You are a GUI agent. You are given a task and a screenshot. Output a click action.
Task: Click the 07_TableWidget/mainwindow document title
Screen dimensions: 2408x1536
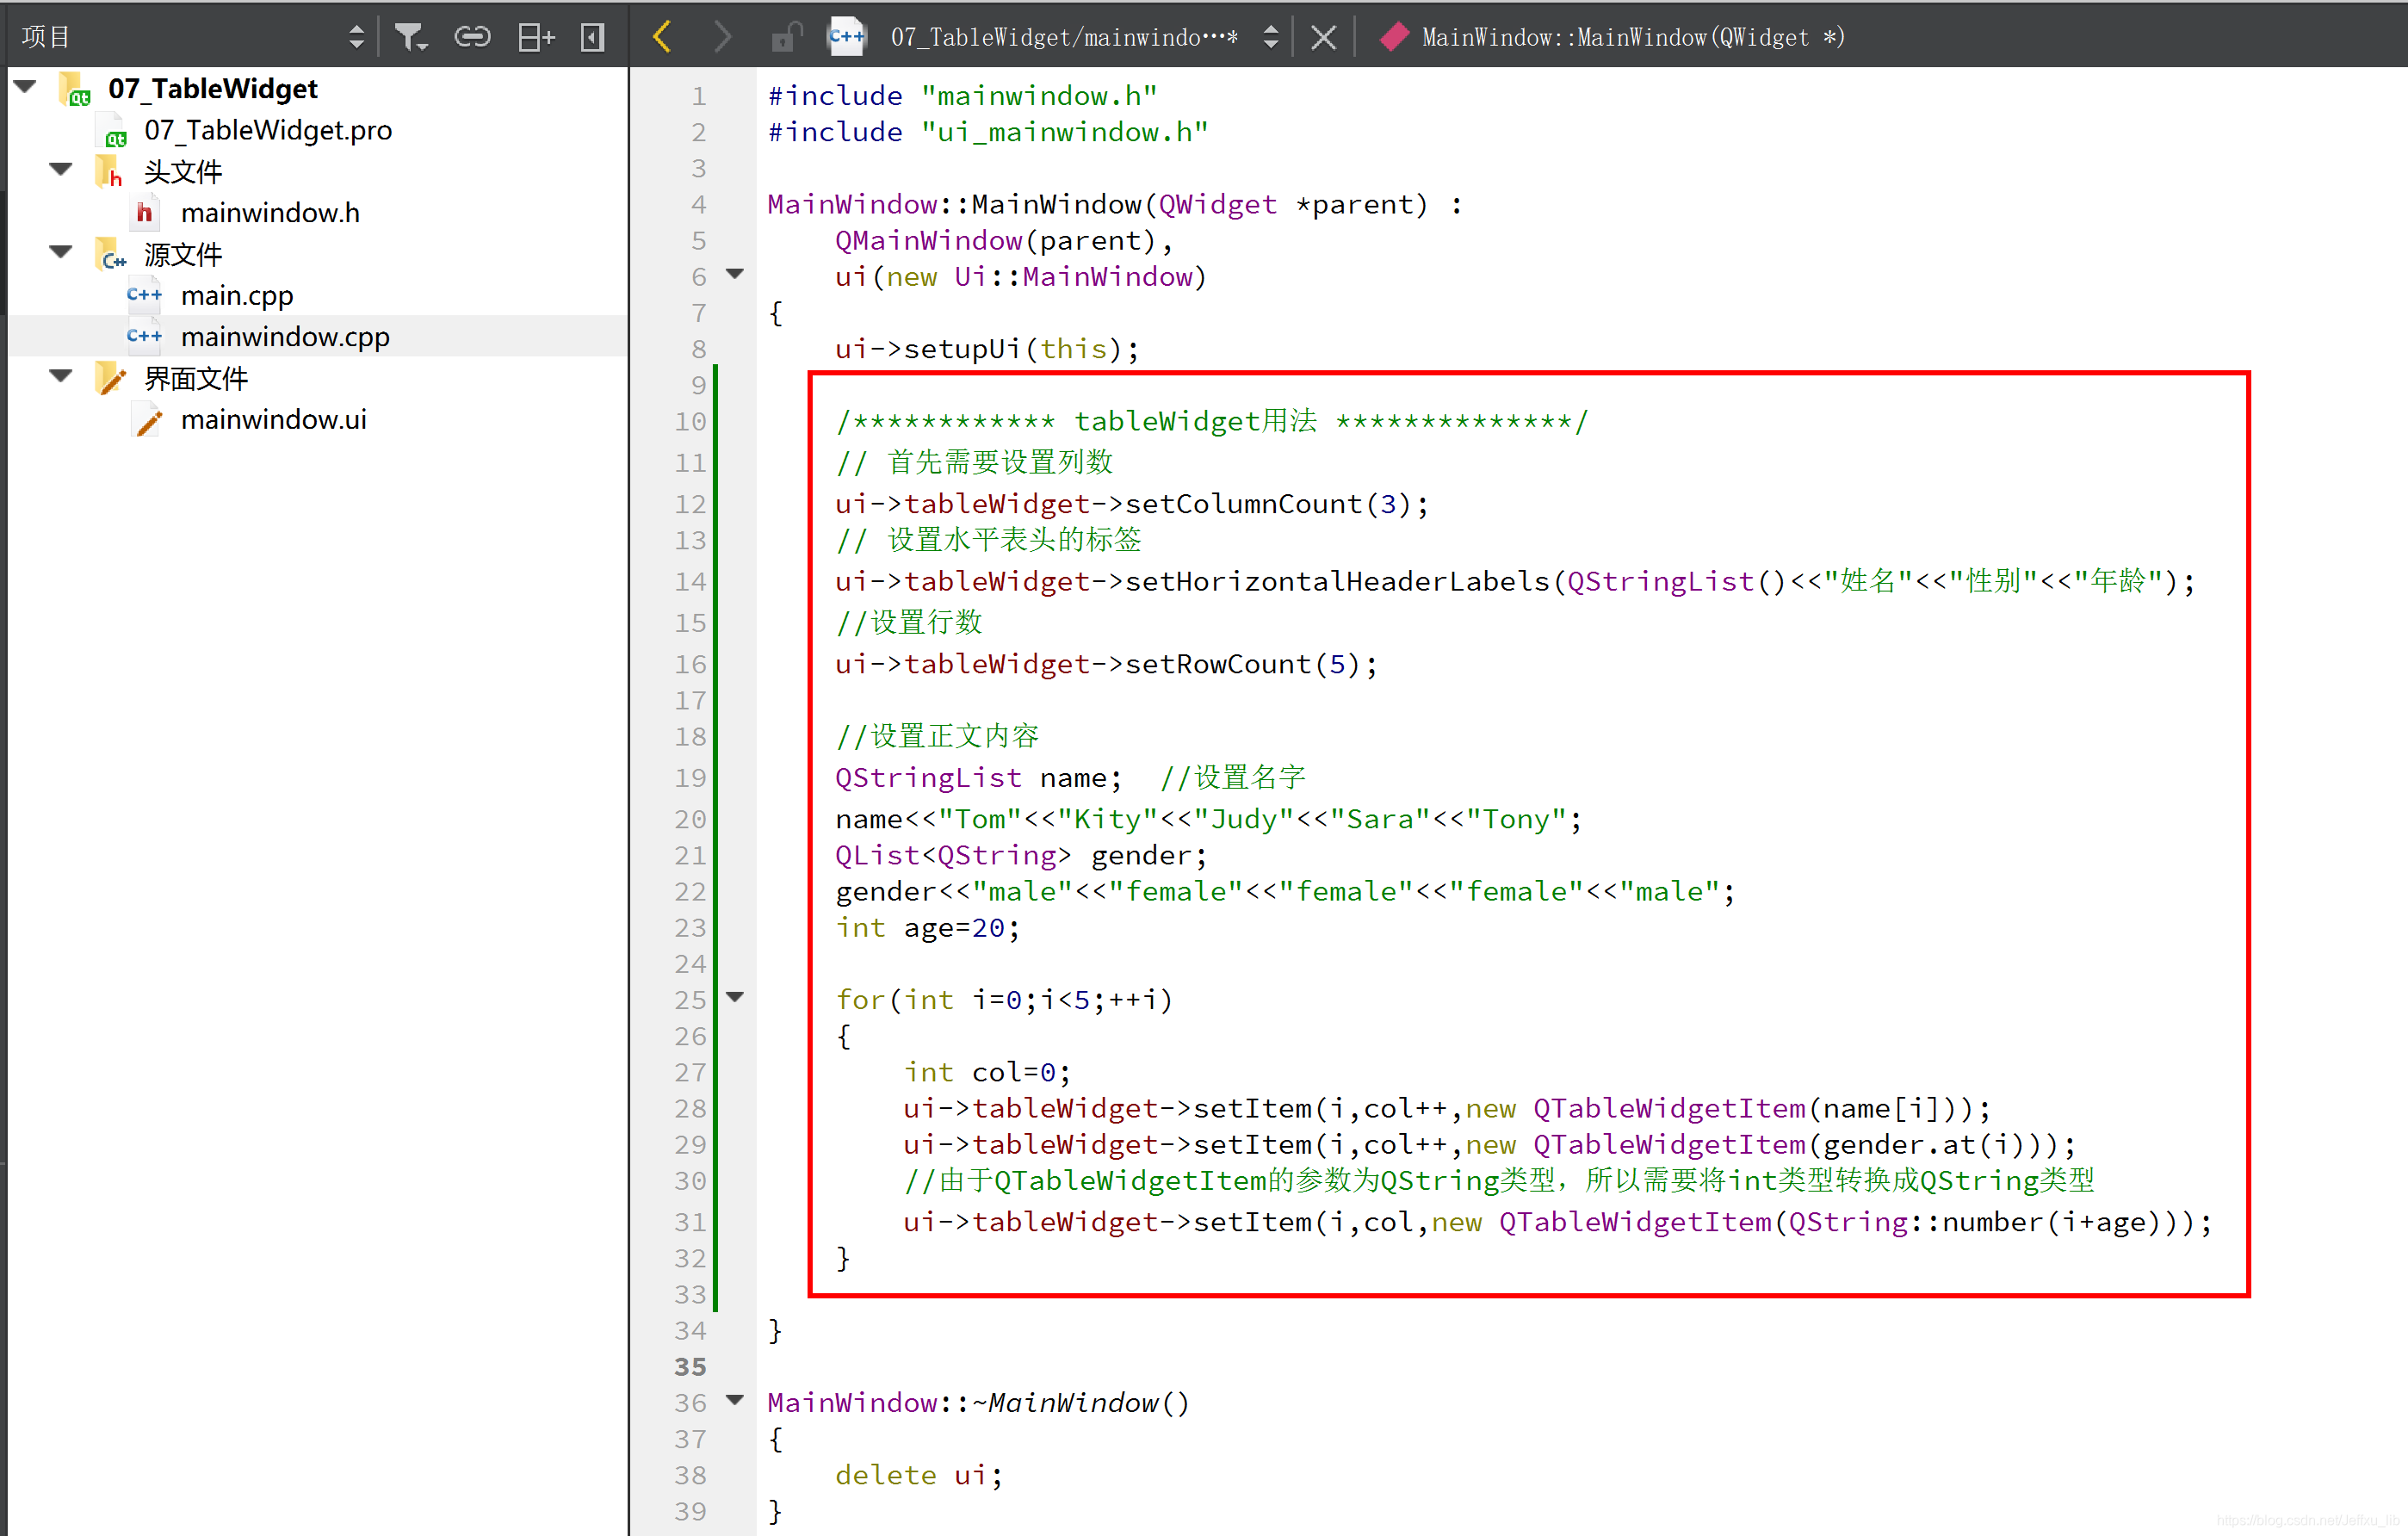click(1064, 38)
